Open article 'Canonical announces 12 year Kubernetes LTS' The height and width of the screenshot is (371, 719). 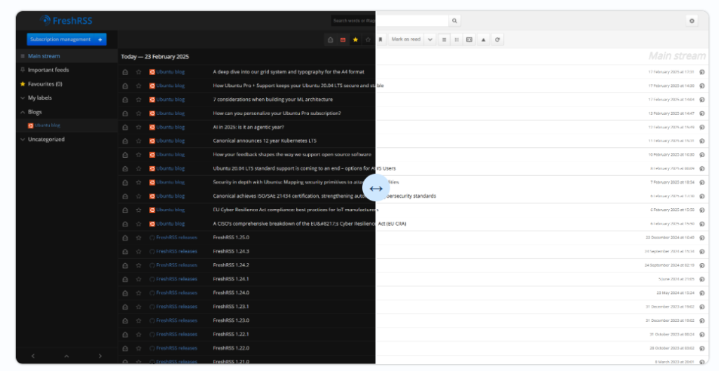coord(264,141)
